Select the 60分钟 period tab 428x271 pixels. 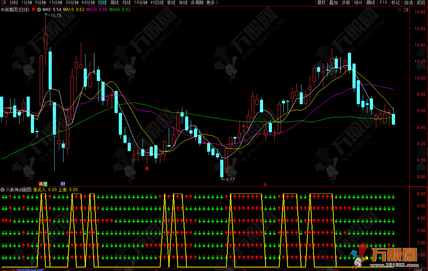pyautogui.click(x=88, y=2)
